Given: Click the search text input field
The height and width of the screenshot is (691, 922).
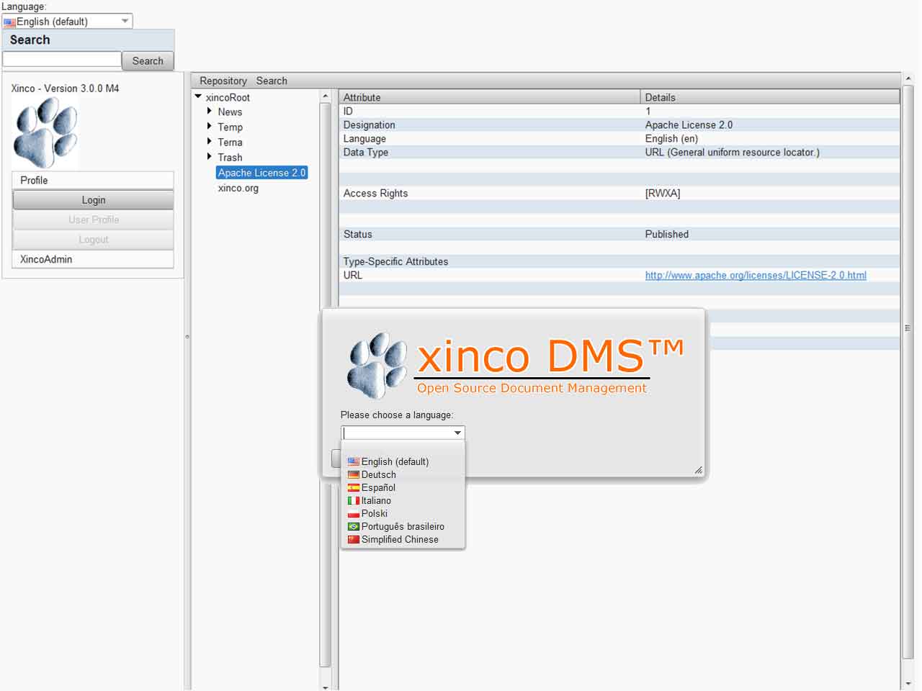Looking at the screenshot, I should [x=62, y=59].
